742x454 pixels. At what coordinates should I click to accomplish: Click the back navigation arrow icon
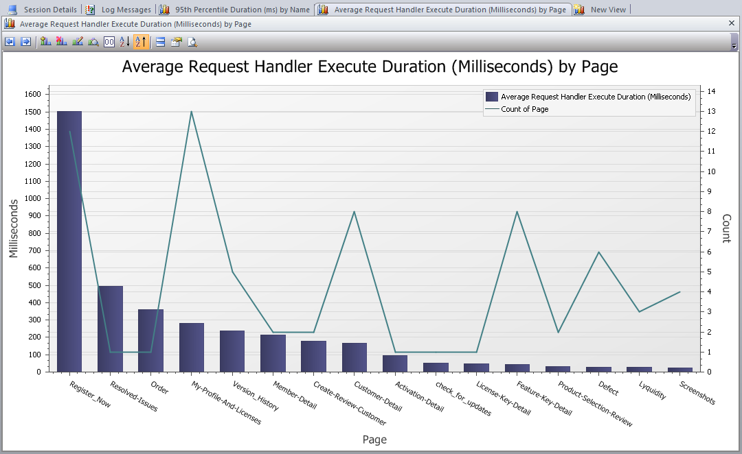coord(10,42)
